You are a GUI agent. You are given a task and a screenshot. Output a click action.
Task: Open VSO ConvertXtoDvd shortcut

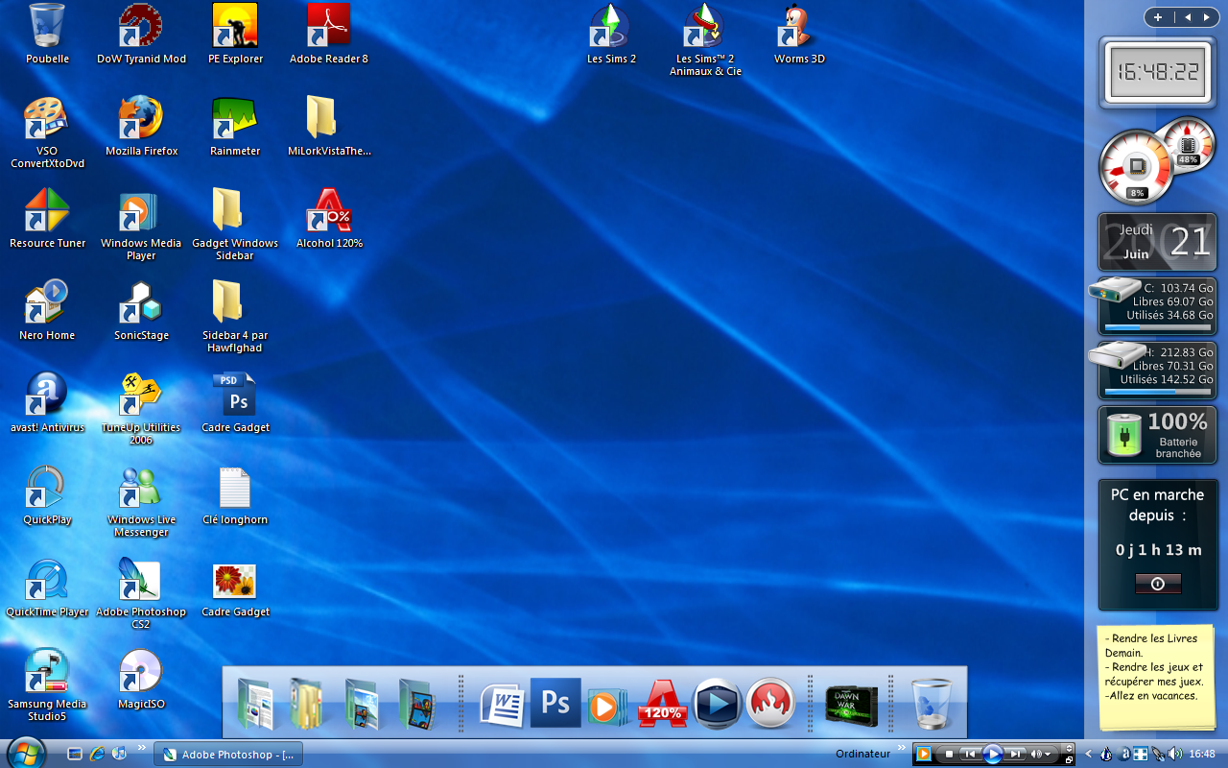click(x=47, y=132)
